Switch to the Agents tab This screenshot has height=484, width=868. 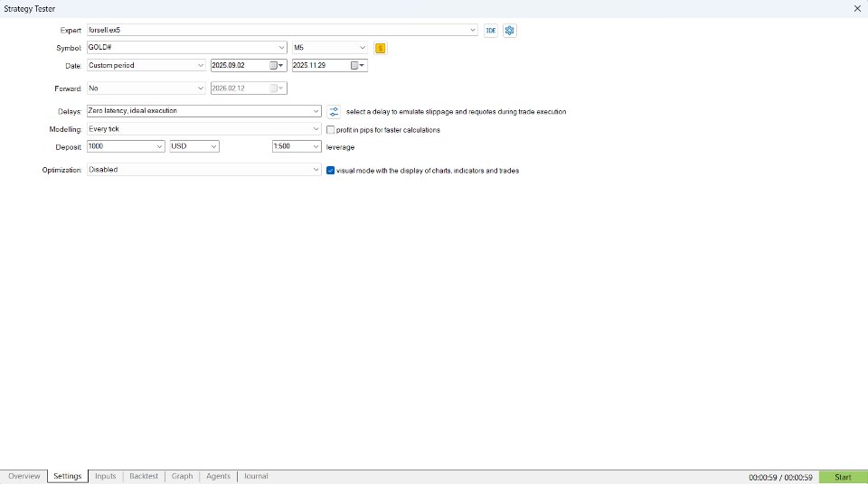click(x=218, y=476)
